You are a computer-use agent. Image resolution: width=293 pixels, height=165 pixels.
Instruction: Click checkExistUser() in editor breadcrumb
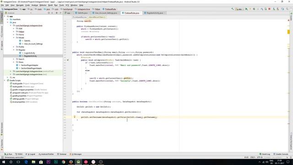coord(97,17)
